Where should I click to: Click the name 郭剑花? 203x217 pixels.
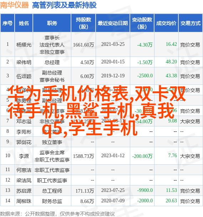coord(24,142)
